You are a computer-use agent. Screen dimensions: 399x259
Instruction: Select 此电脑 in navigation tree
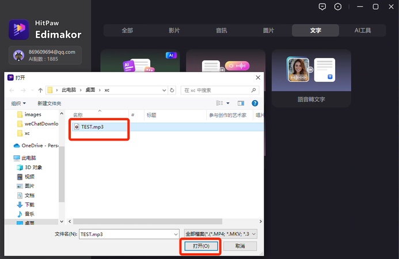(x=25, y=158)
